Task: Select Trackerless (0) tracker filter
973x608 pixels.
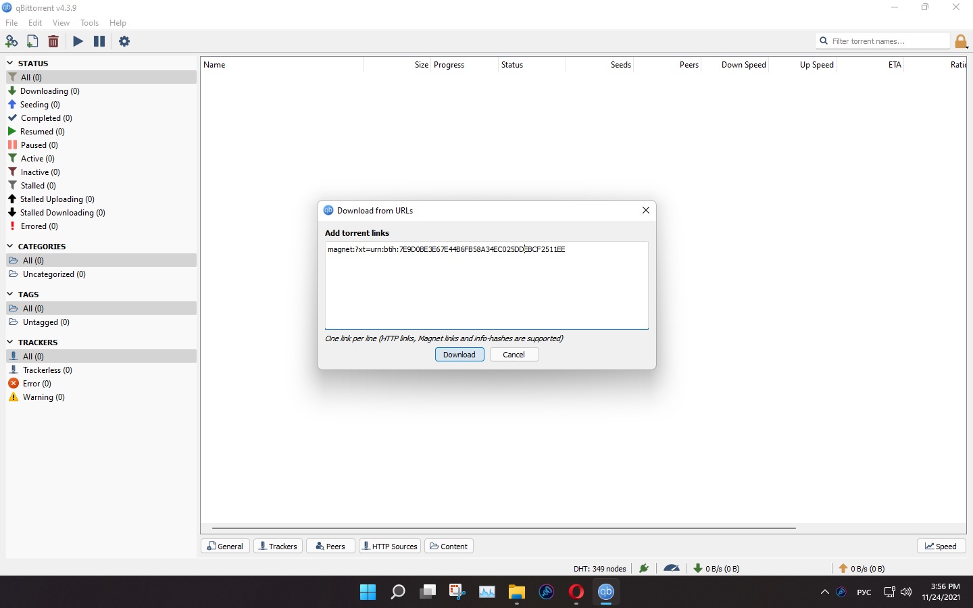Action: click(101, 370)
